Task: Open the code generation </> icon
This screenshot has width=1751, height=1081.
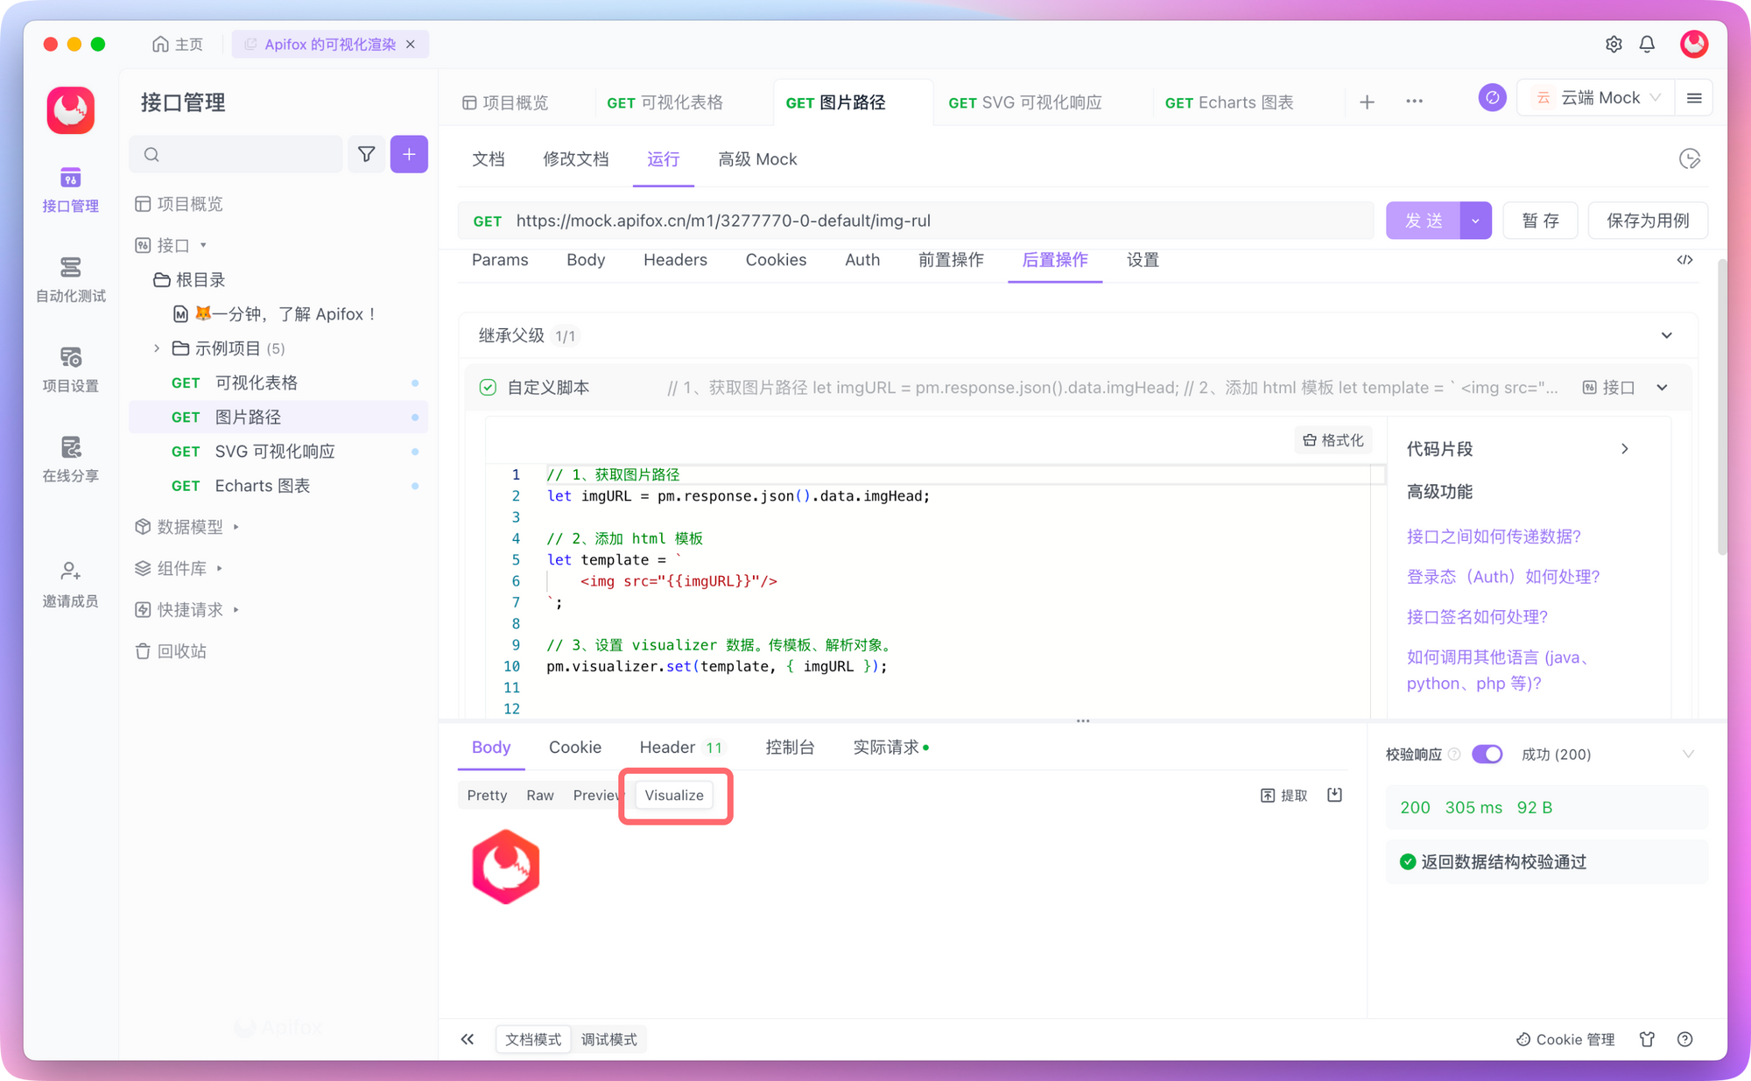Action: click(x=1684, y=260)
